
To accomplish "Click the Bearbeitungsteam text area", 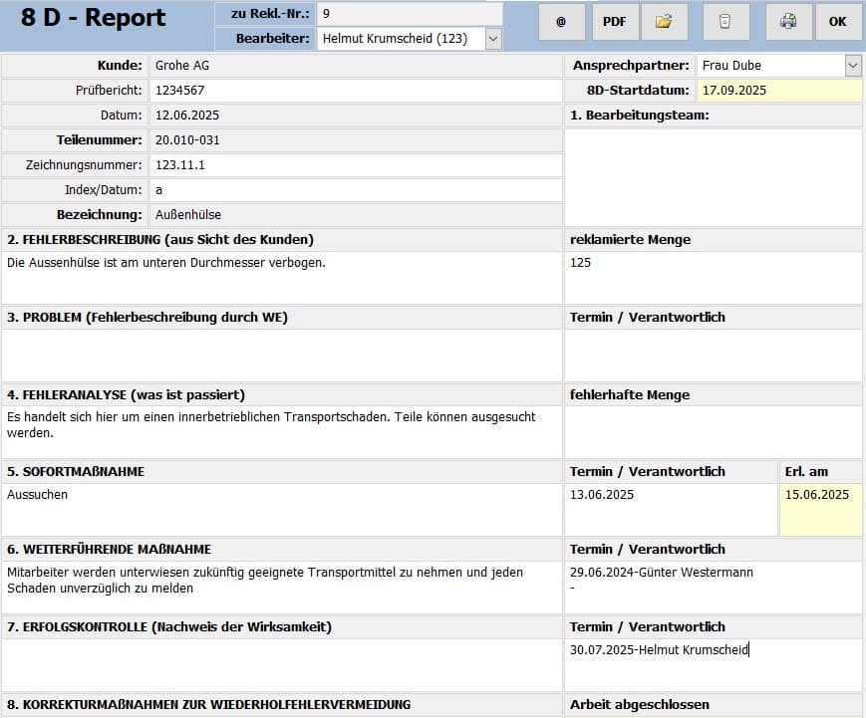I will pyautogui.click(x=713, y=177).
